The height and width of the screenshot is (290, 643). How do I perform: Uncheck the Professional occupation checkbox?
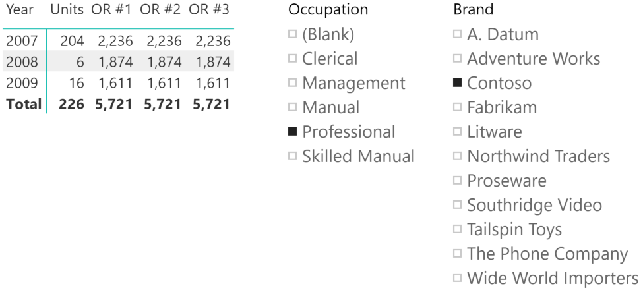tap(292, 131)
